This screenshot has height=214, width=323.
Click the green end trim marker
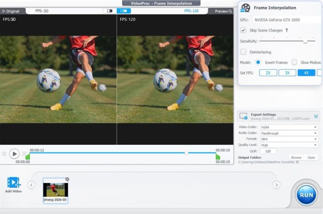[x=218, y=157]
